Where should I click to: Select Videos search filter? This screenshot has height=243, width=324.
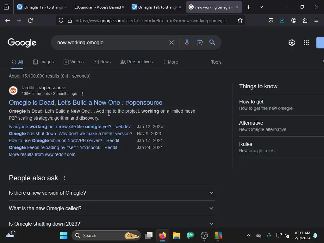coord(74,62)
